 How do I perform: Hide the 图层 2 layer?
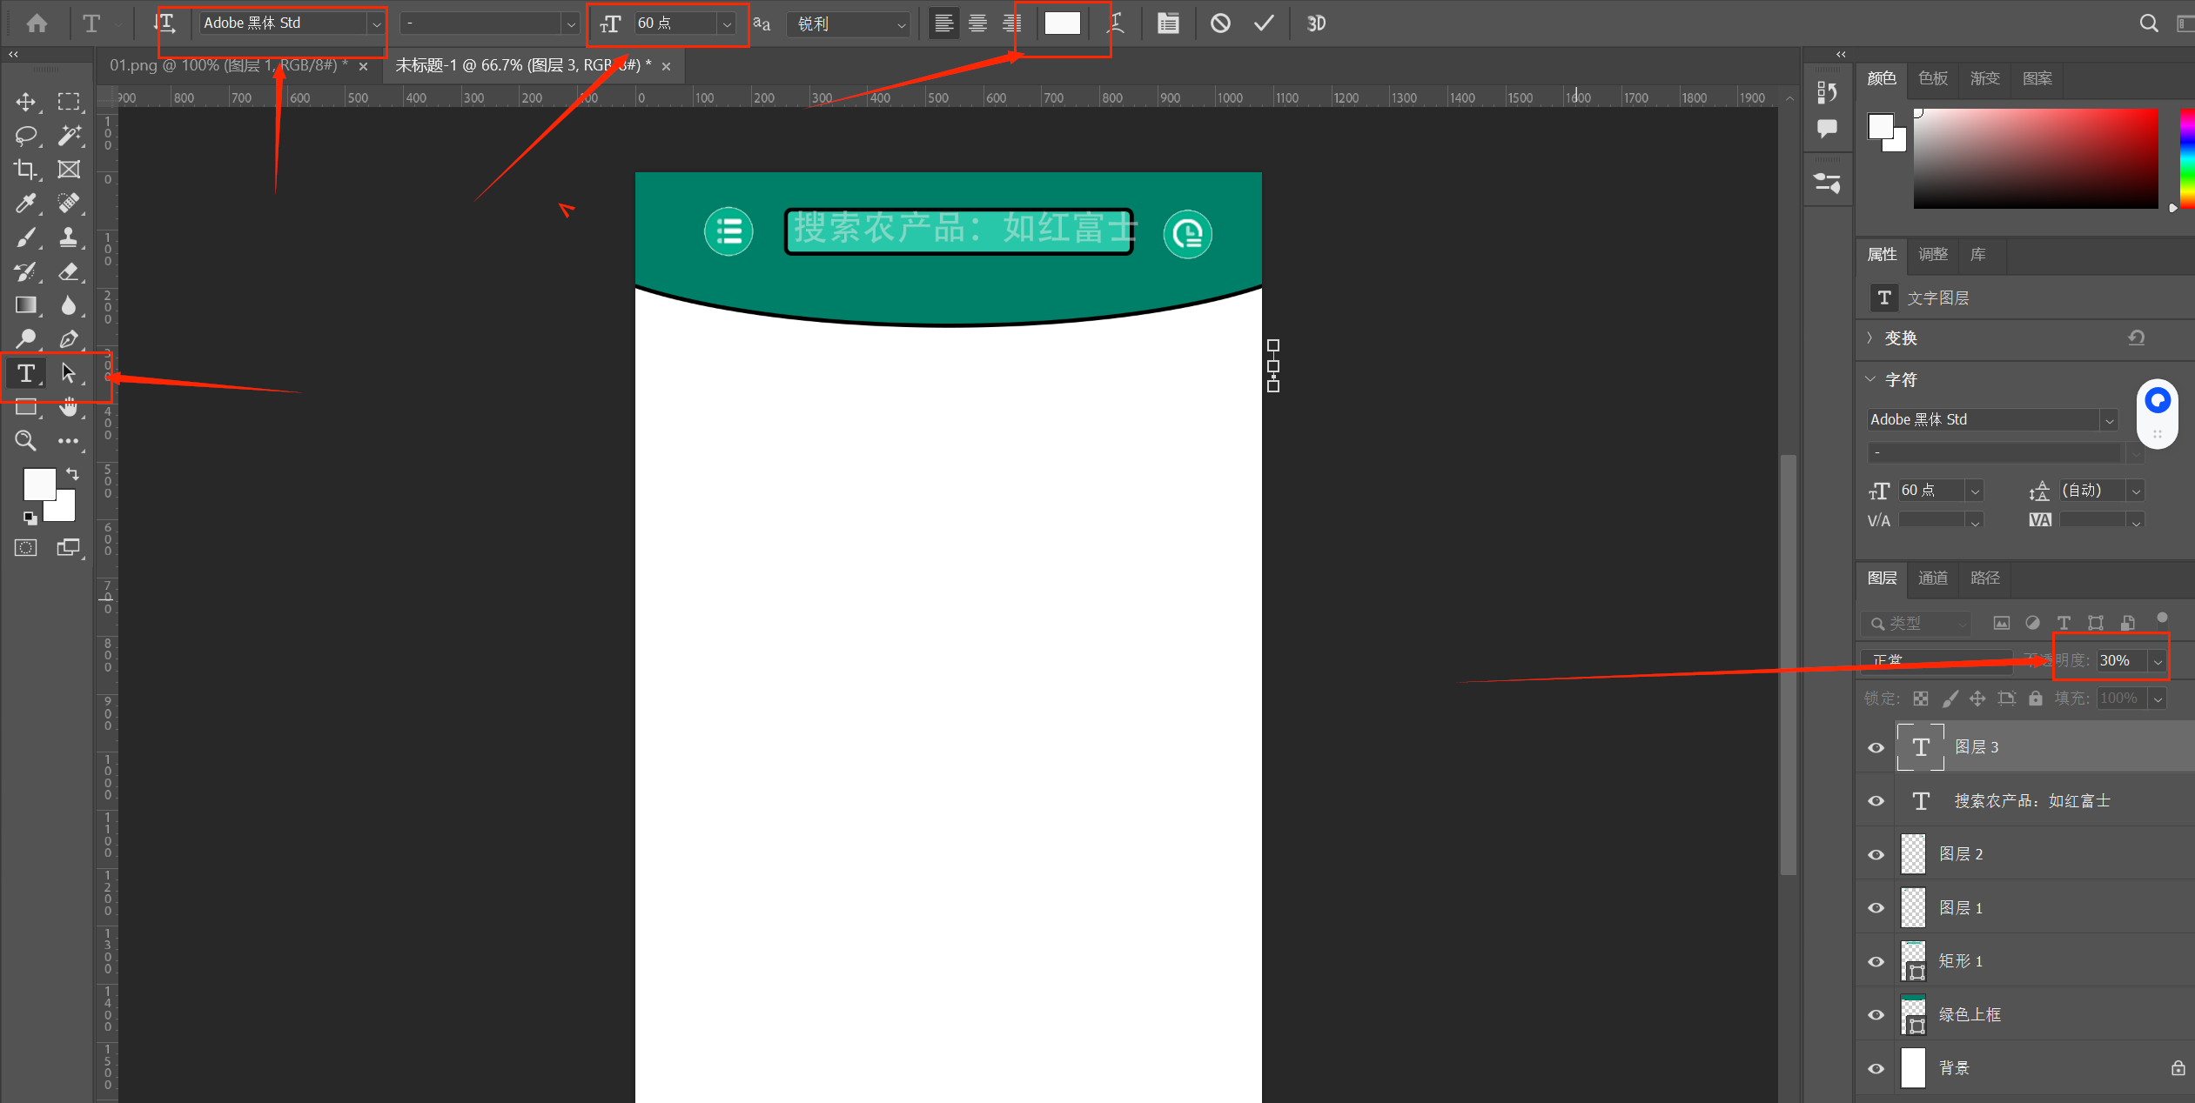point(1876,854)
